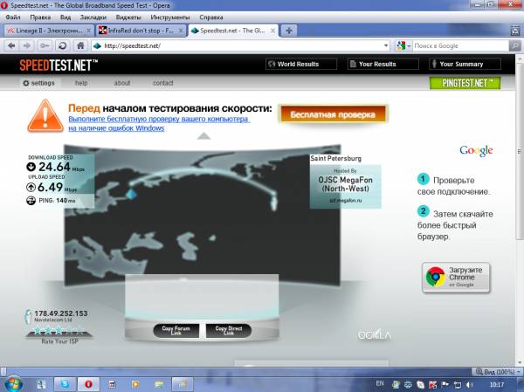This screenshot has height=392, width=524.
Task: Click the orange warning triangle icon
Action: click(45, 115)
